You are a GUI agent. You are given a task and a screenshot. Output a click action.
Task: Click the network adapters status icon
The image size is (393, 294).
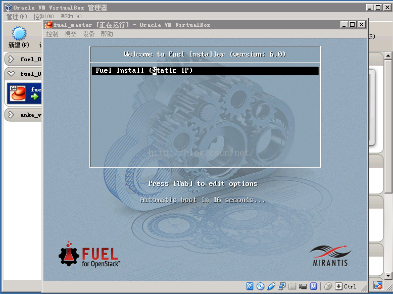pos(281,286)
